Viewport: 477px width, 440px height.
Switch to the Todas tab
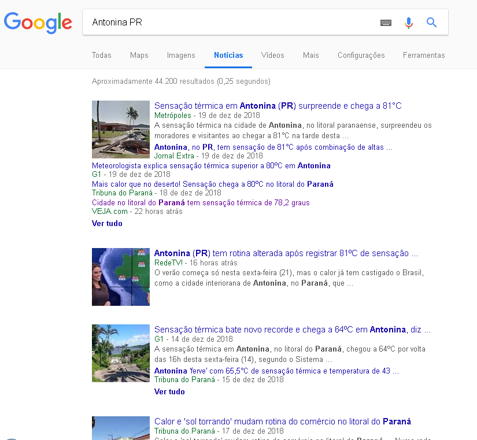(102, 55)
